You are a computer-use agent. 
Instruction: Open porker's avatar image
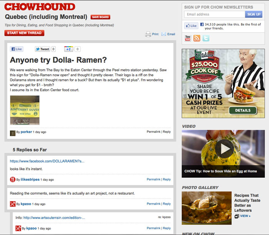pos(13,133)
